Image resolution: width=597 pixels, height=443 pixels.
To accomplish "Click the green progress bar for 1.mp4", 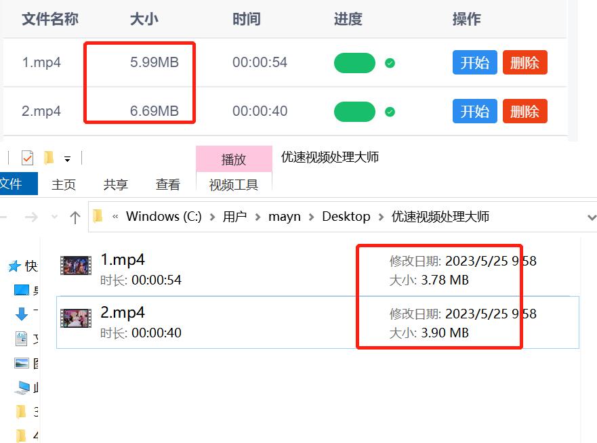I will tap(354, 62).
